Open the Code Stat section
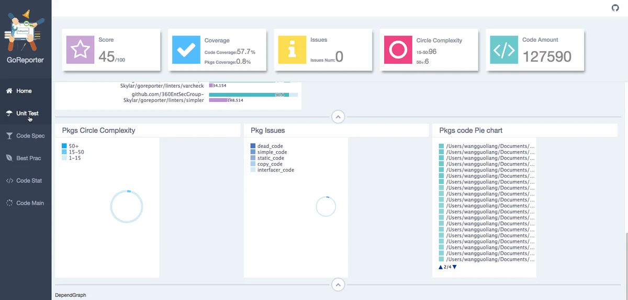This screenshot has width=628, height=300. pyautogui.click(x=26, y=181)
